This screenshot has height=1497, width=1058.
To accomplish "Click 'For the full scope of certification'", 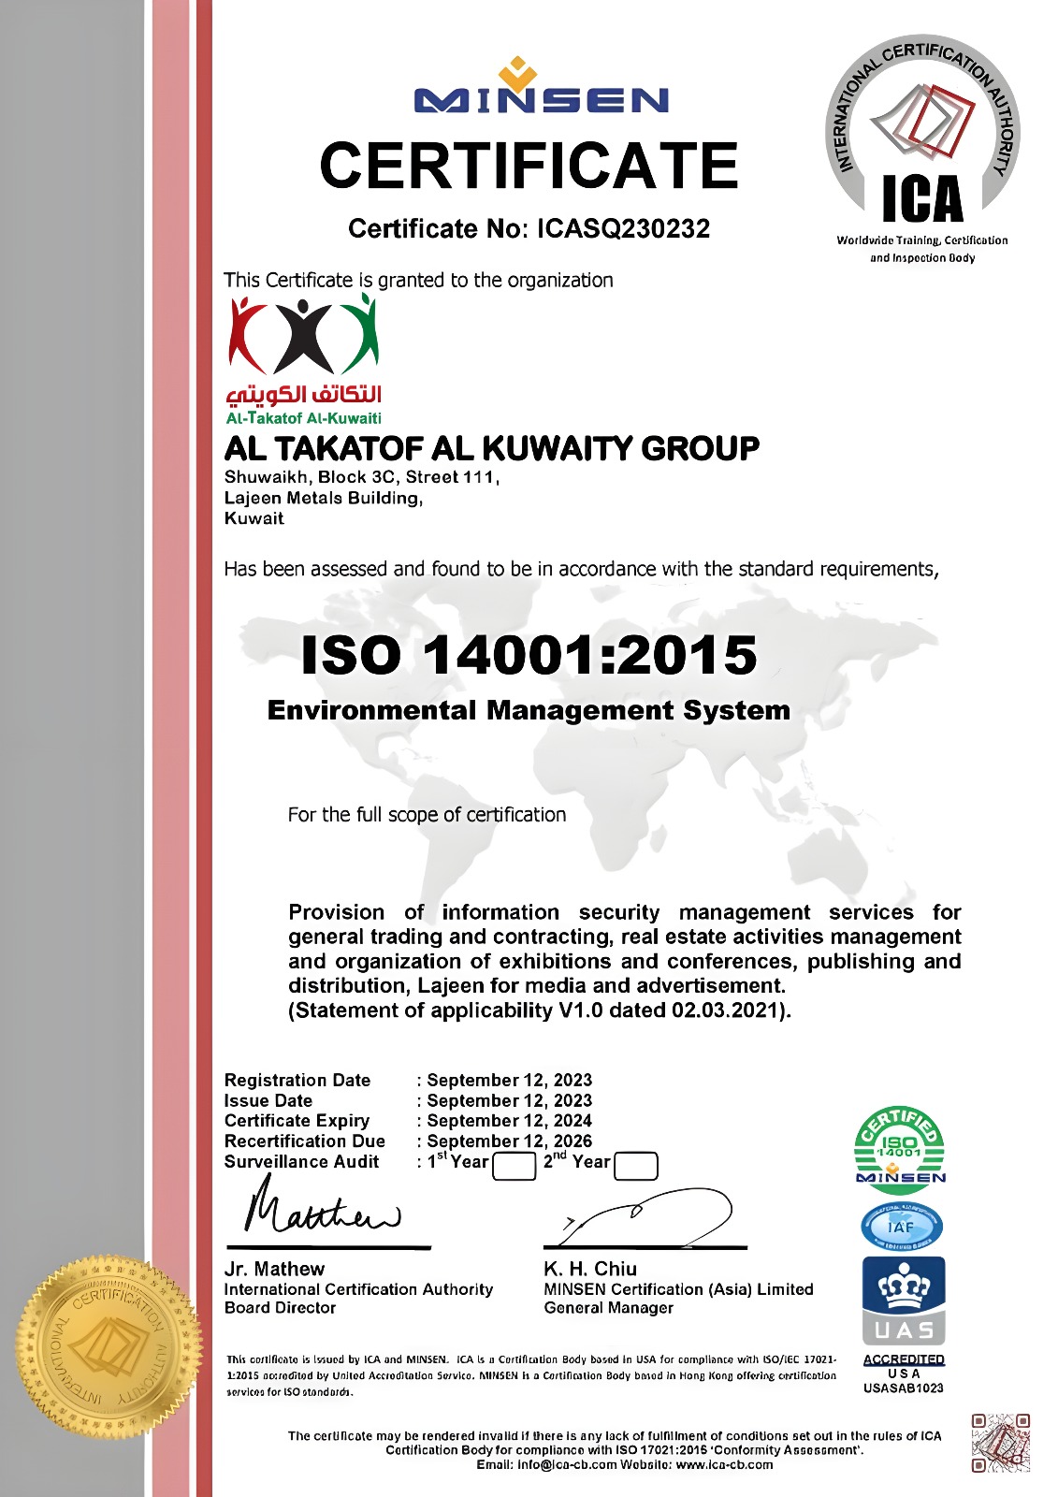I will pyautogui.click(x=427, y=815).
